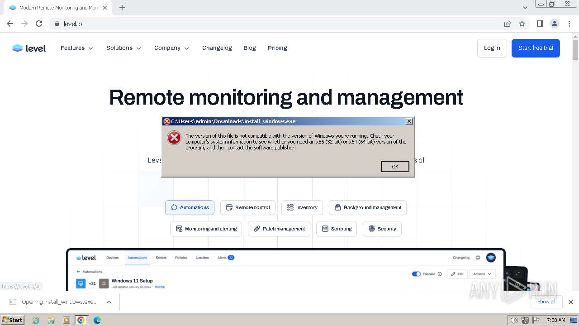This screenshot has width=579, height=326.
Task: Select the Remote control feature tab
Action: click(x=248, y=207)
